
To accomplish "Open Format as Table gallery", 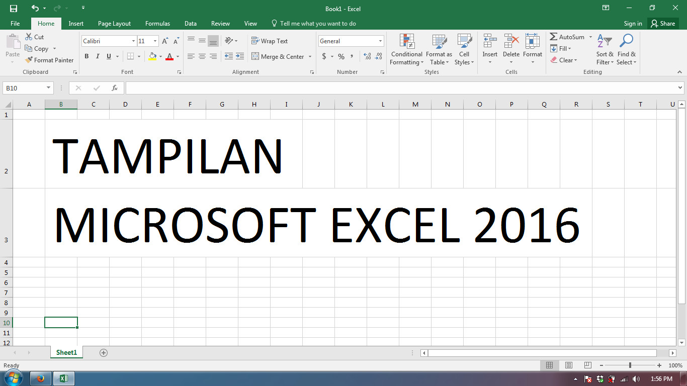I will coord(439,49).
